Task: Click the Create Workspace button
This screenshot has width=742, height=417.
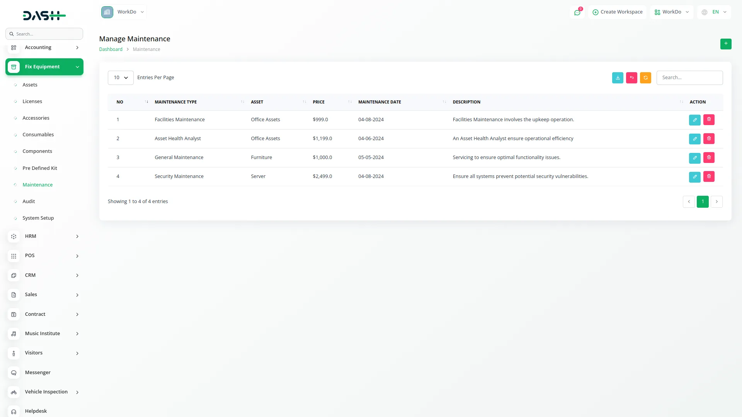Action: [617, 12]
